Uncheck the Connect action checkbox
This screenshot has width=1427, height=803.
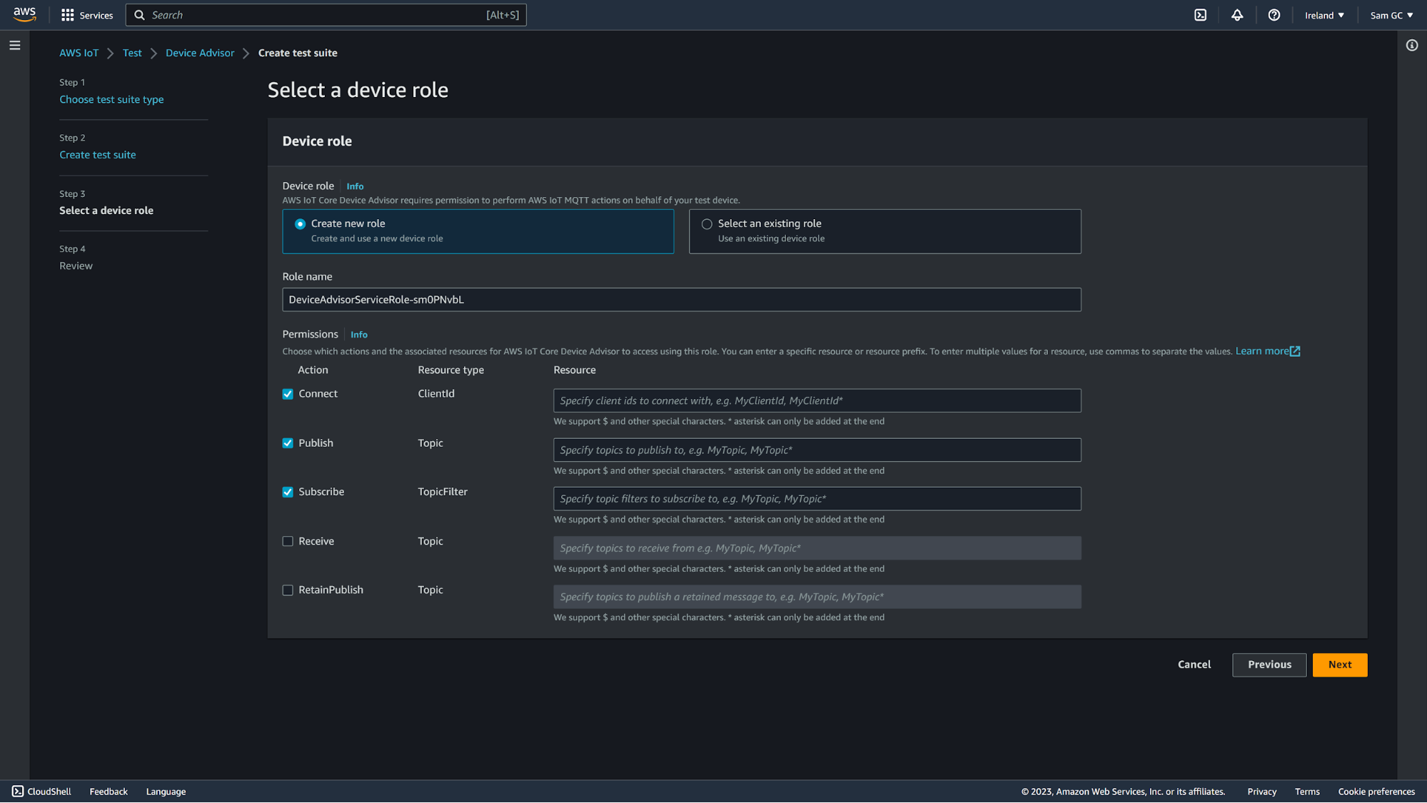288,394
